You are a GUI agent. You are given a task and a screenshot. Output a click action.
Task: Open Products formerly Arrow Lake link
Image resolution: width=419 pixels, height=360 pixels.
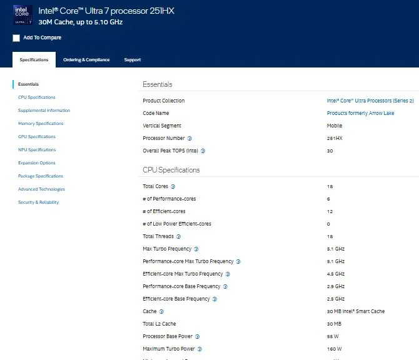tap(360, 113)
